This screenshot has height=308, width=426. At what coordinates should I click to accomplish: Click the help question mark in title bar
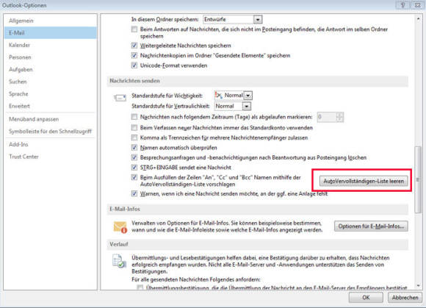tap(402, 5)
